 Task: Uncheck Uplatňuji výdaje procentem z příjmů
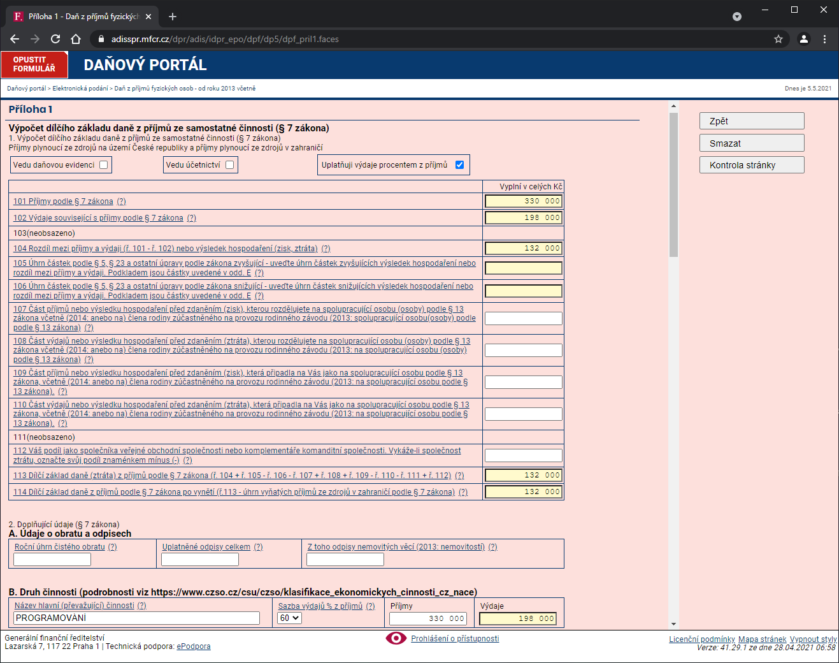coord(459,165)
